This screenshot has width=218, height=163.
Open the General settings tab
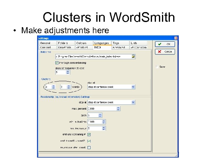tap(48, 43)
